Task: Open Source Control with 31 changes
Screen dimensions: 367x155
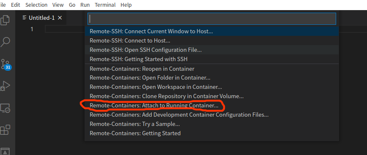Action: click(6, 64)
